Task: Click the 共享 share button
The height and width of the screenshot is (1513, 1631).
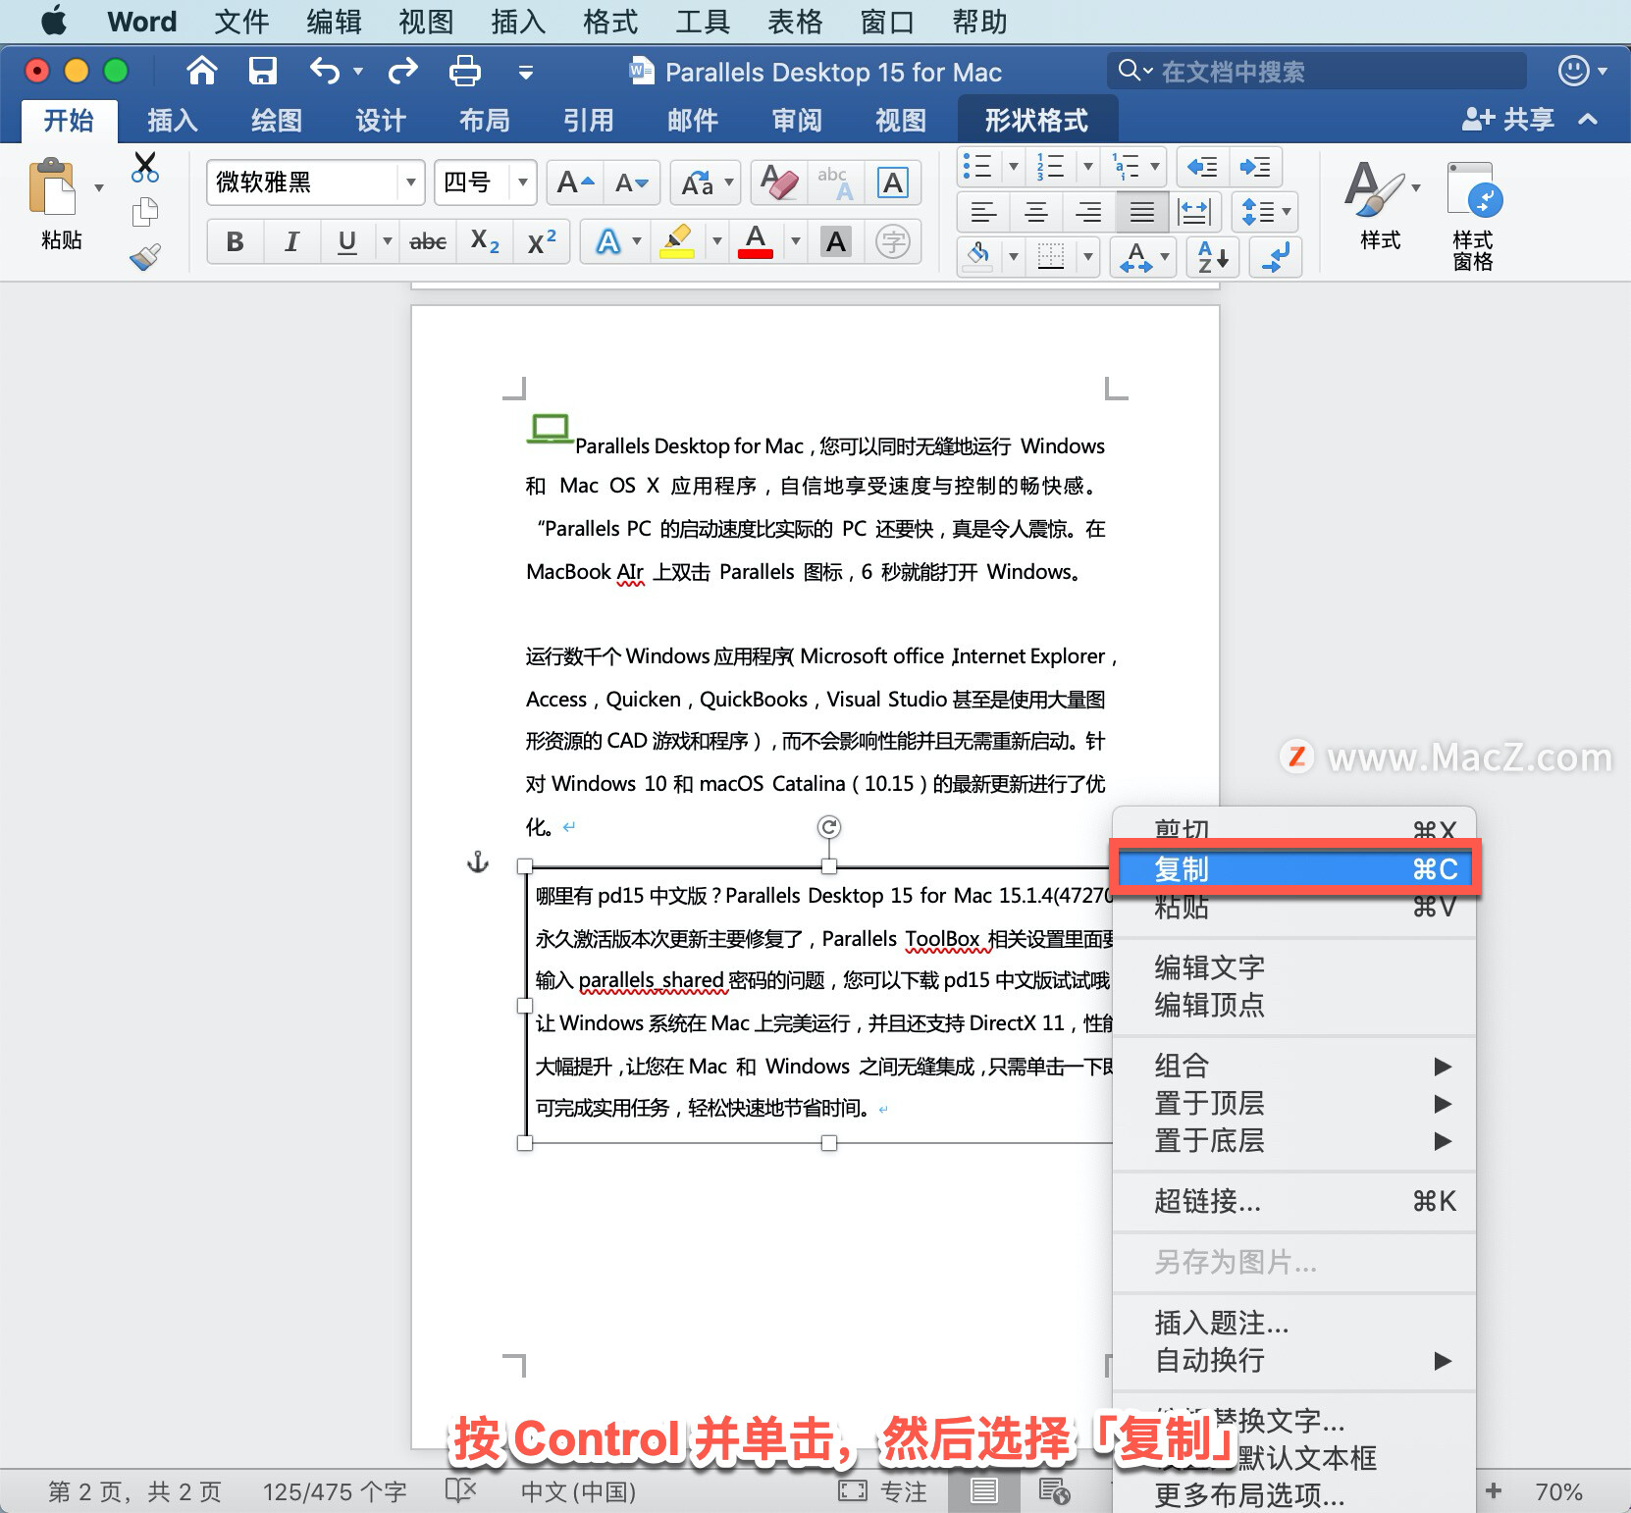Action: [1508, 120]
